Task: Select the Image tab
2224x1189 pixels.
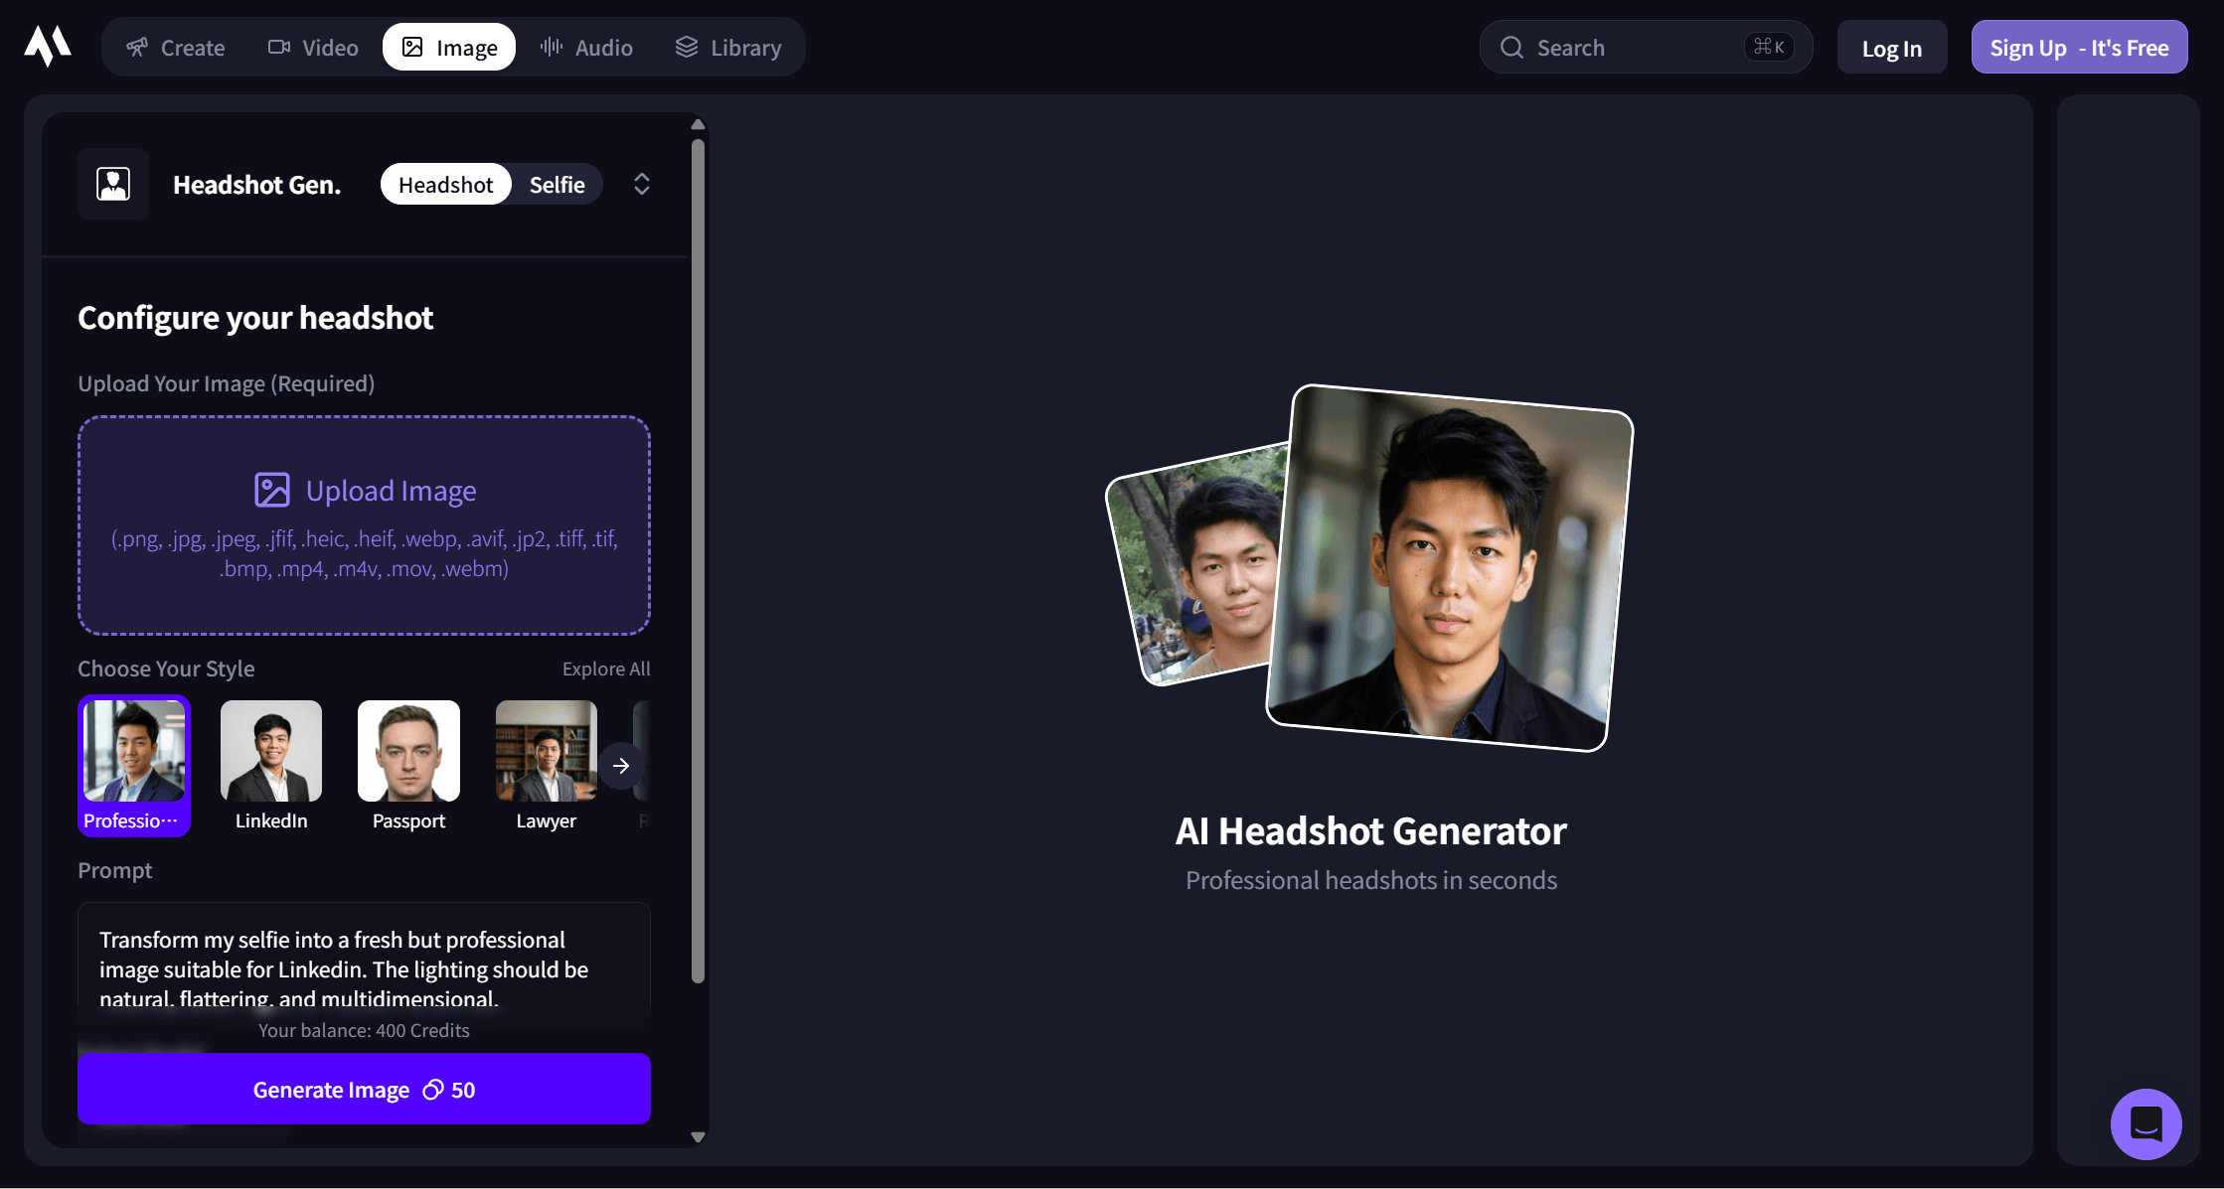Action: [449, 47]
